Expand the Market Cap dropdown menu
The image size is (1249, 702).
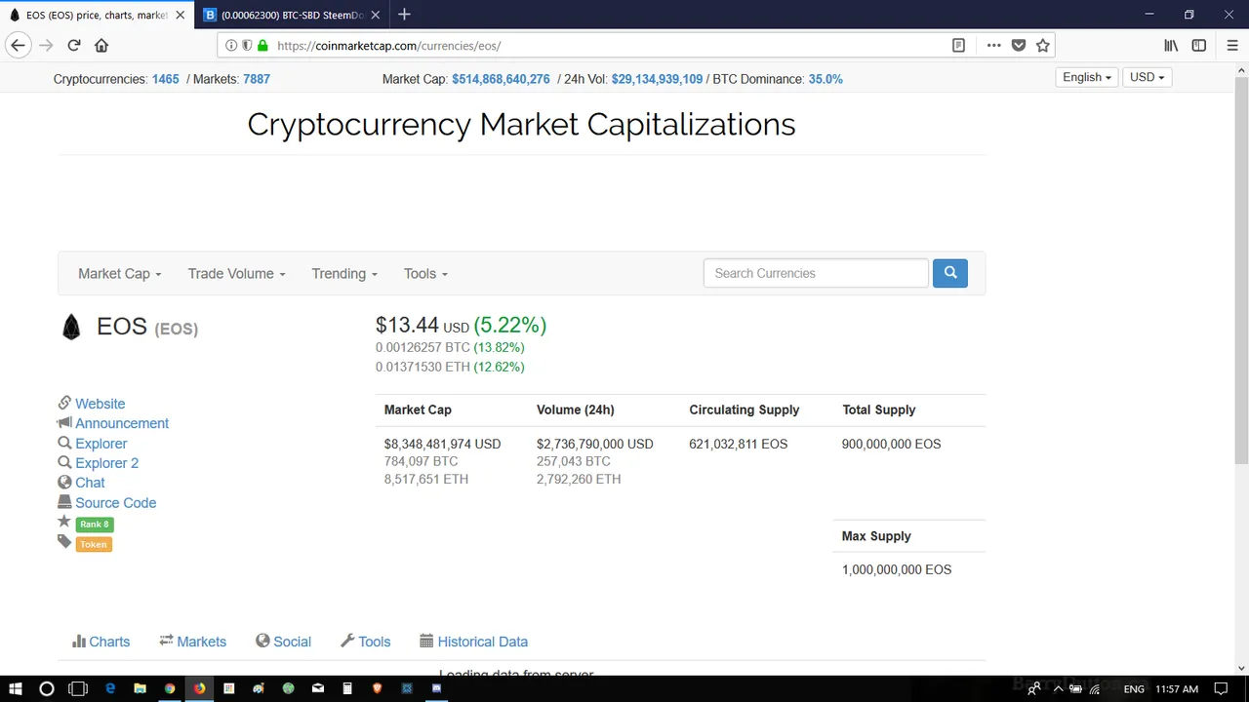click(119, 274)
